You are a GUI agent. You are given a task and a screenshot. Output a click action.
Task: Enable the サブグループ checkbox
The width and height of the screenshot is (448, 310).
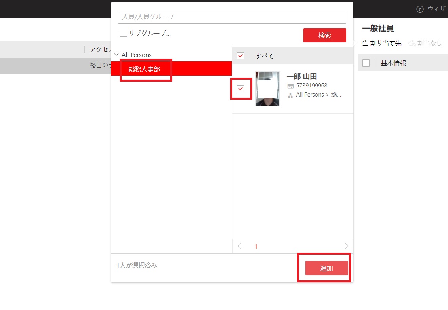point(123,33)
